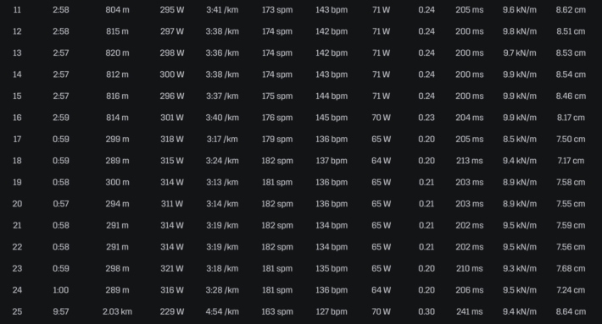Click the 804 m distance cell

118,10
